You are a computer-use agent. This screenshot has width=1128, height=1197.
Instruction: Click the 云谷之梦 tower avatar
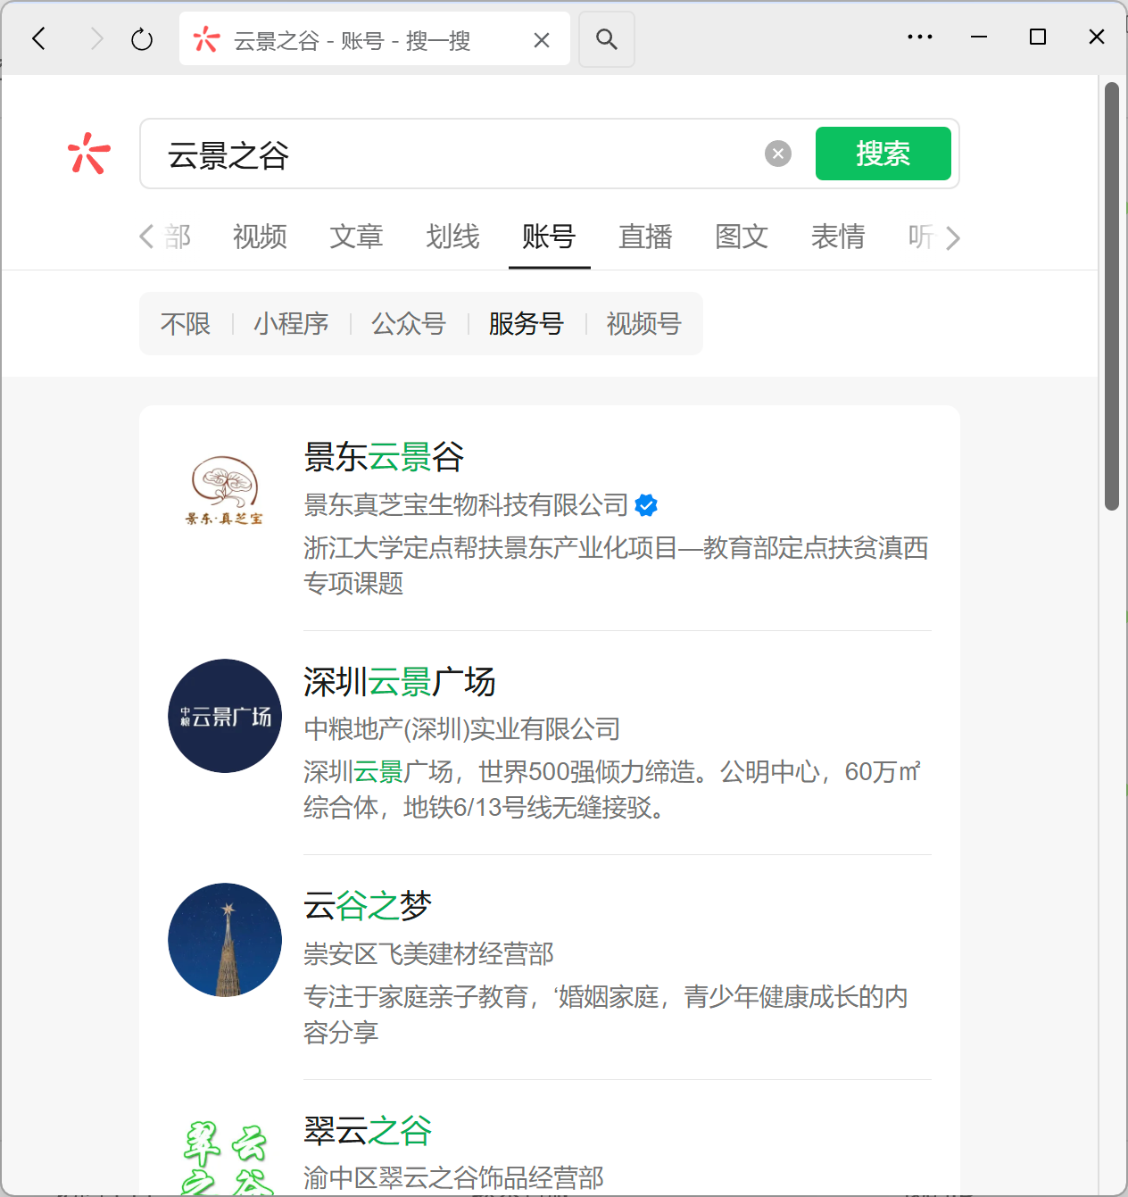coord(225,940)
